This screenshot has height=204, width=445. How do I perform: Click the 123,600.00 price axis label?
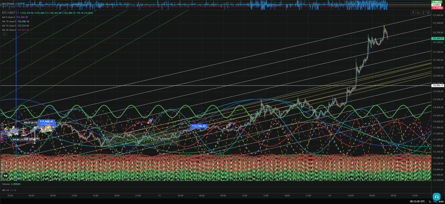pyautogui.click(x=437, y=16)
